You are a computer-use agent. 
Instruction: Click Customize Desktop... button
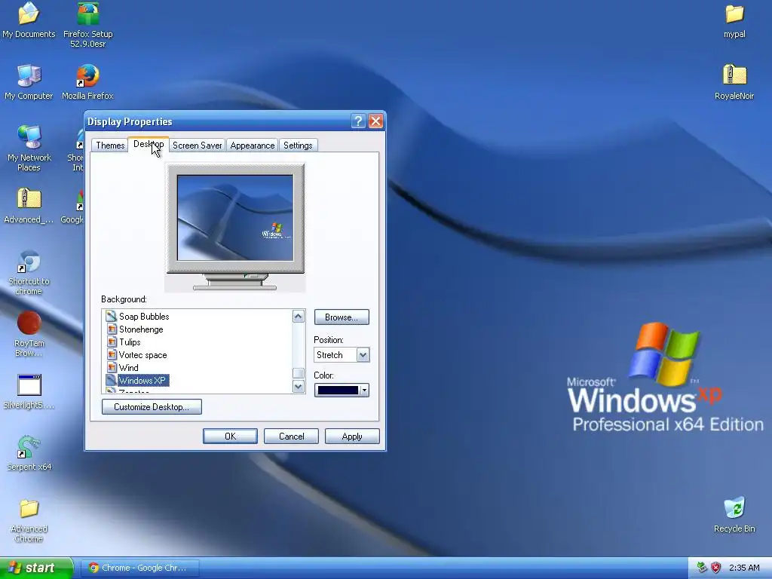152,406
